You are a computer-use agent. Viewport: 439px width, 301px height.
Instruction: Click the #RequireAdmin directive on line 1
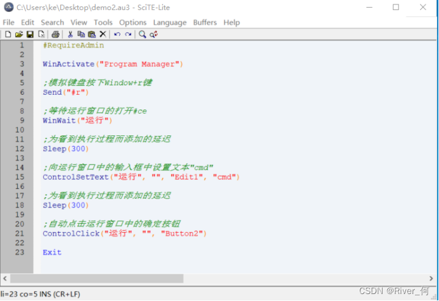[x=73, y=46]
